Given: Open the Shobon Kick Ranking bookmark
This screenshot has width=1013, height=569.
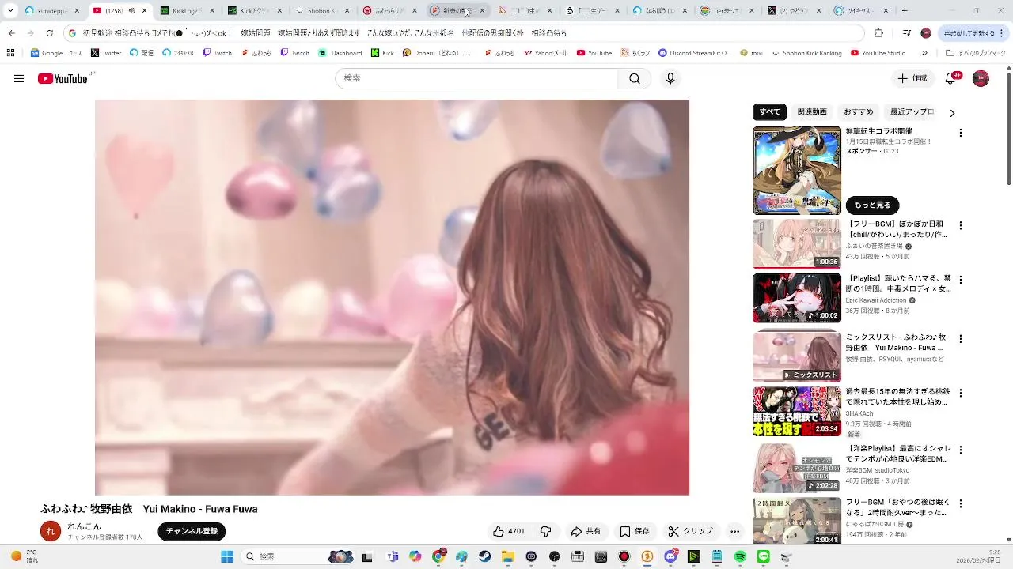Looking at the screenshot, I should [x=806, y=53].
